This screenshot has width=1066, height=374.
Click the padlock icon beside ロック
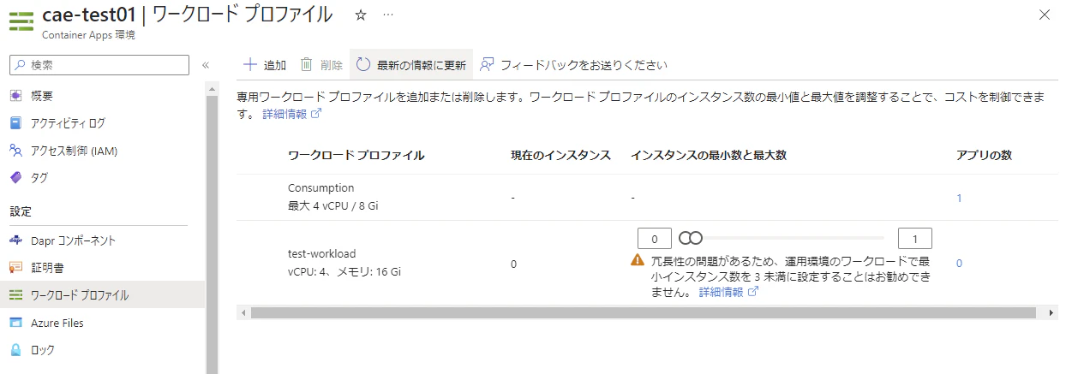pyautogui.click(x=15, y=350)
